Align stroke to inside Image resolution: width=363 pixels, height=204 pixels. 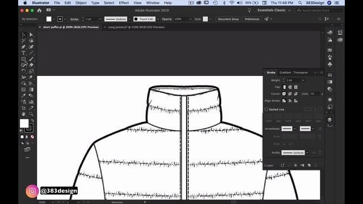[290, 101]
